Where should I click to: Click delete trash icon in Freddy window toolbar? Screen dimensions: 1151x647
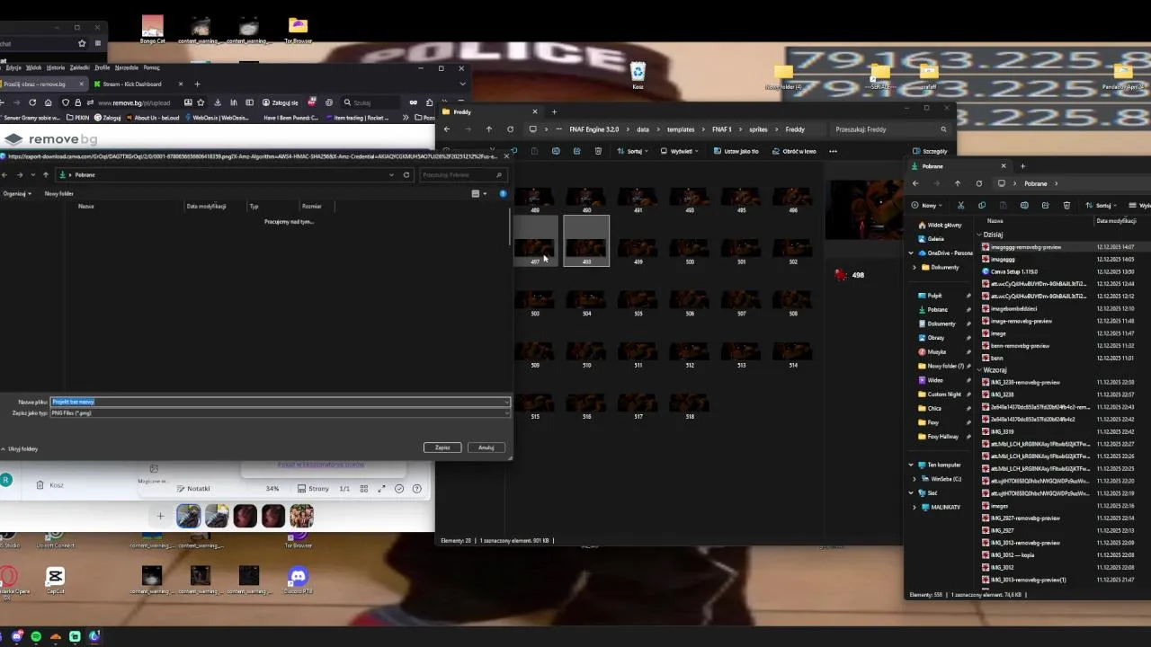[598, 151]
